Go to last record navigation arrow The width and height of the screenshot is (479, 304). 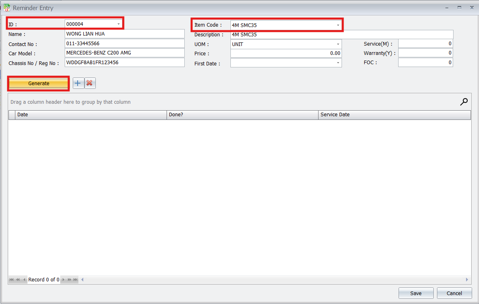coord(76,279)
